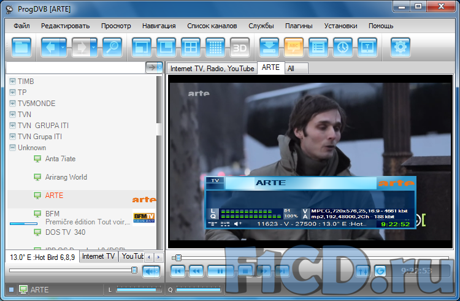Switch to windowed video mode icon
This screenshot has width=460, height=301.
pos(142,47)
